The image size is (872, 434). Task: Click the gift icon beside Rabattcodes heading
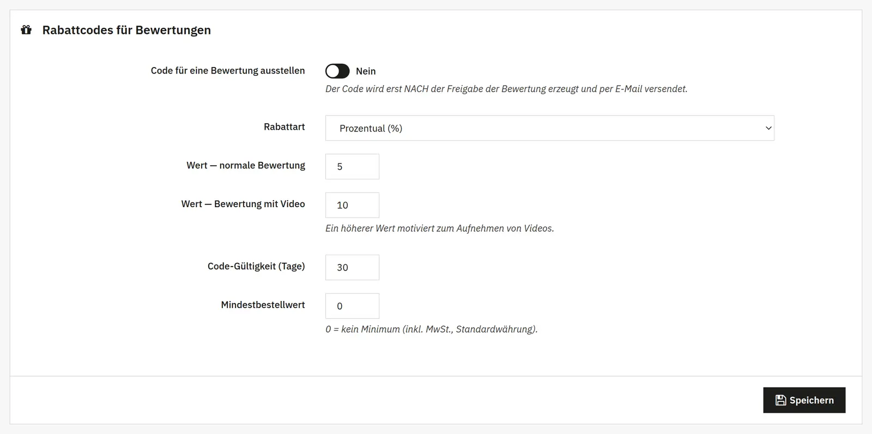coord(26,30)
